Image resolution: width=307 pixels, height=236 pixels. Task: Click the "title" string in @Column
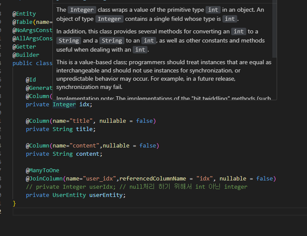pyautogui.click(x=81, y=121)
